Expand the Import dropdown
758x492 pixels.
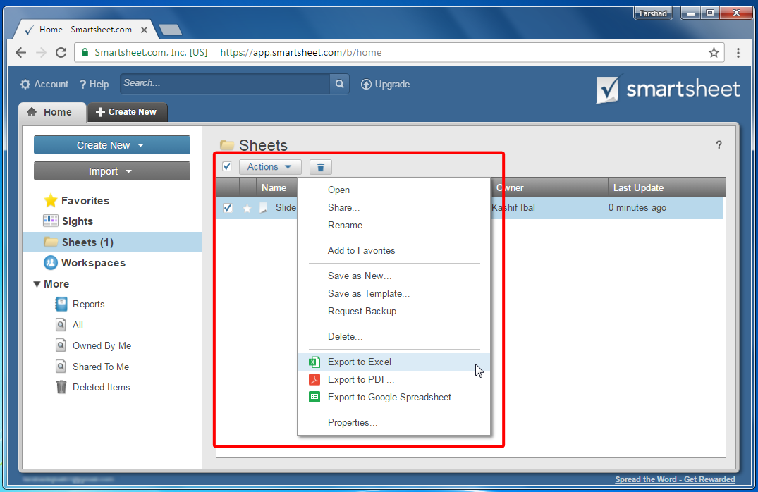point(111,171)
